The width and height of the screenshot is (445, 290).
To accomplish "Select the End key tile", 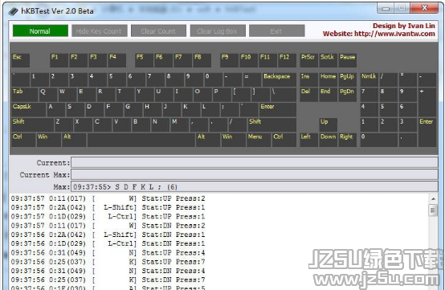I will [328, 95].
